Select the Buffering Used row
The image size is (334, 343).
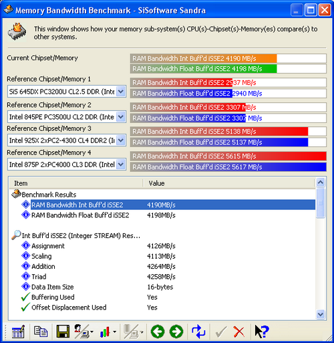click(x=162, y=297)
